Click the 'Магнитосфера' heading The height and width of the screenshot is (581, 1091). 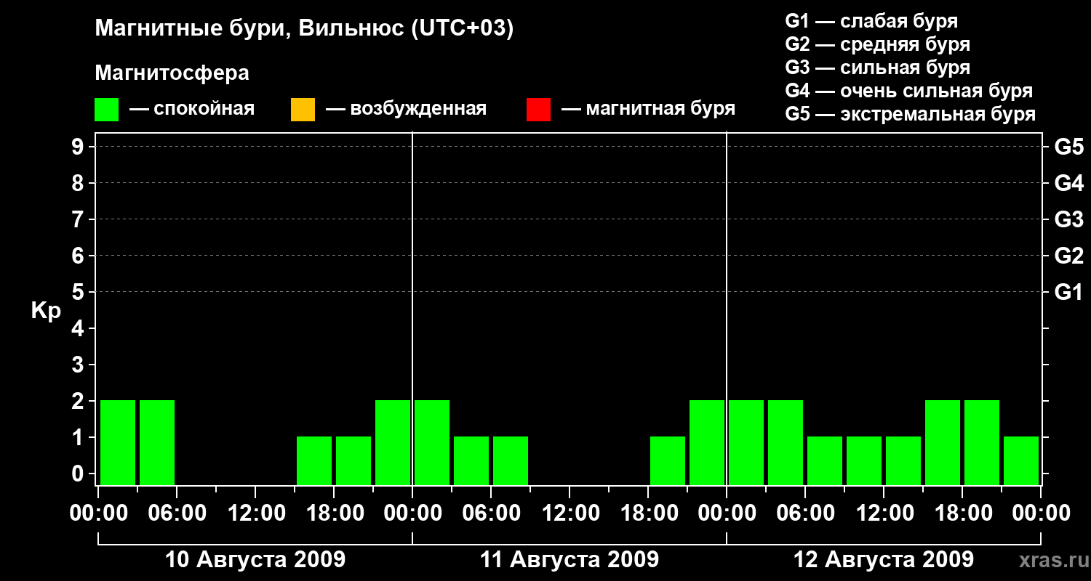tap(172, 73)
